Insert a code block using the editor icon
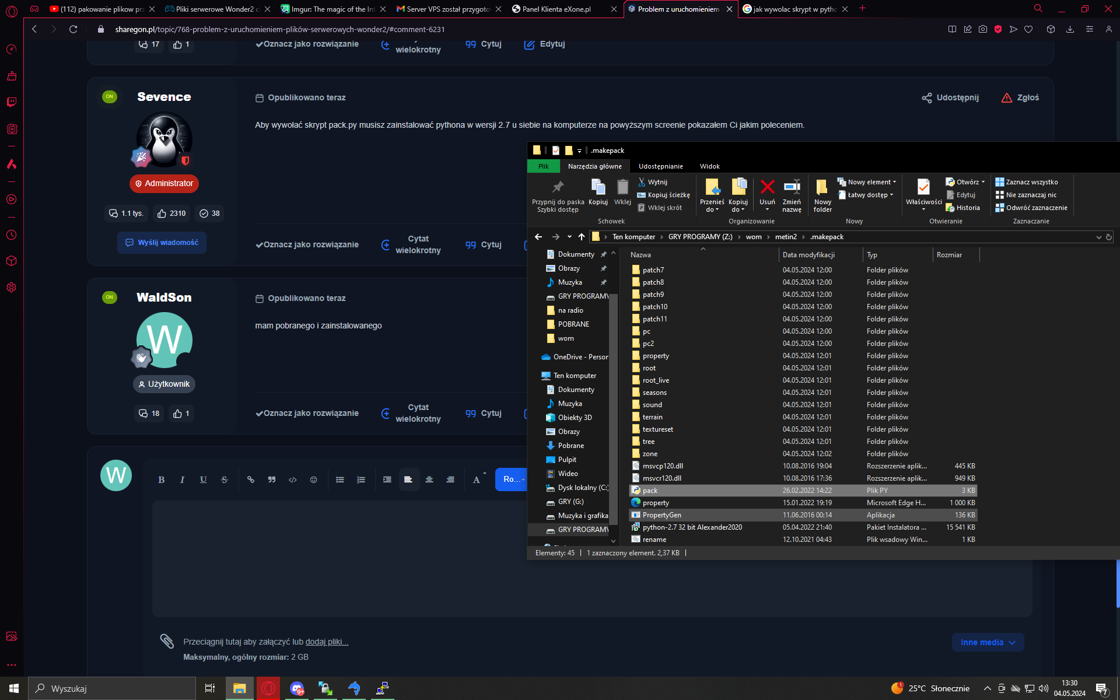Screen dimensions: 1120x700 tap(292, 480)
